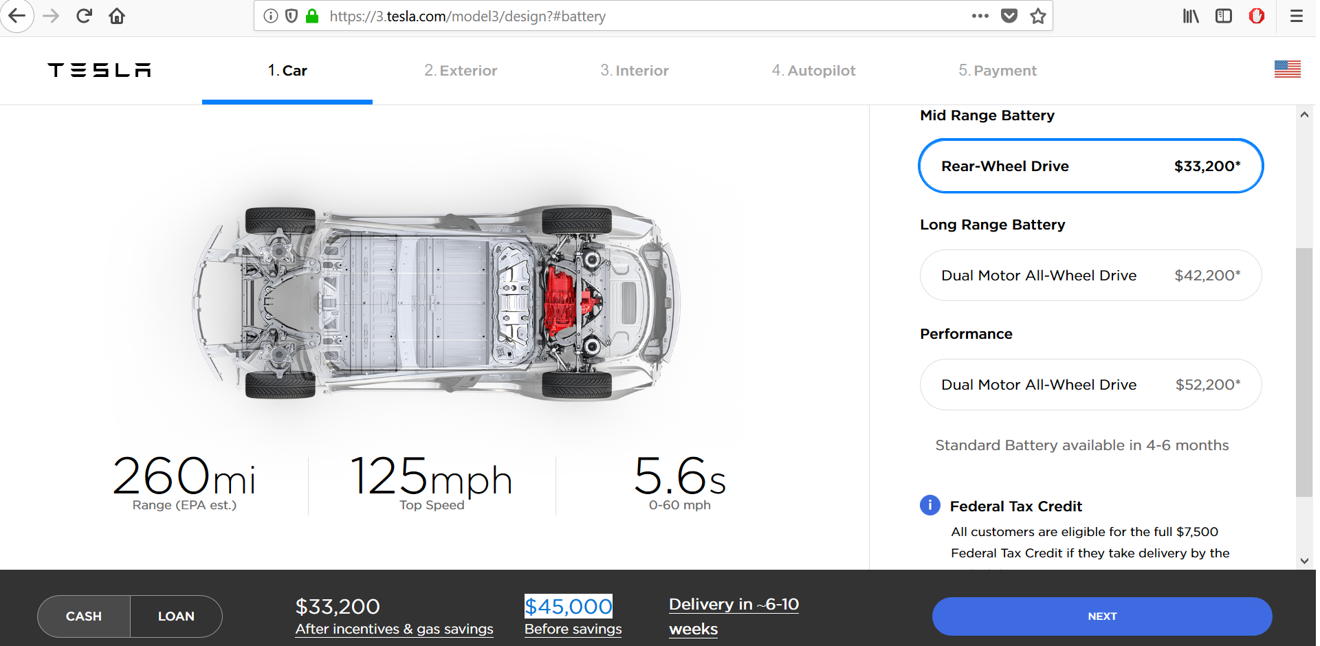Screen dimensions: 1320x646
Task: Open the US flag region selector
Action: point(1287,69)
